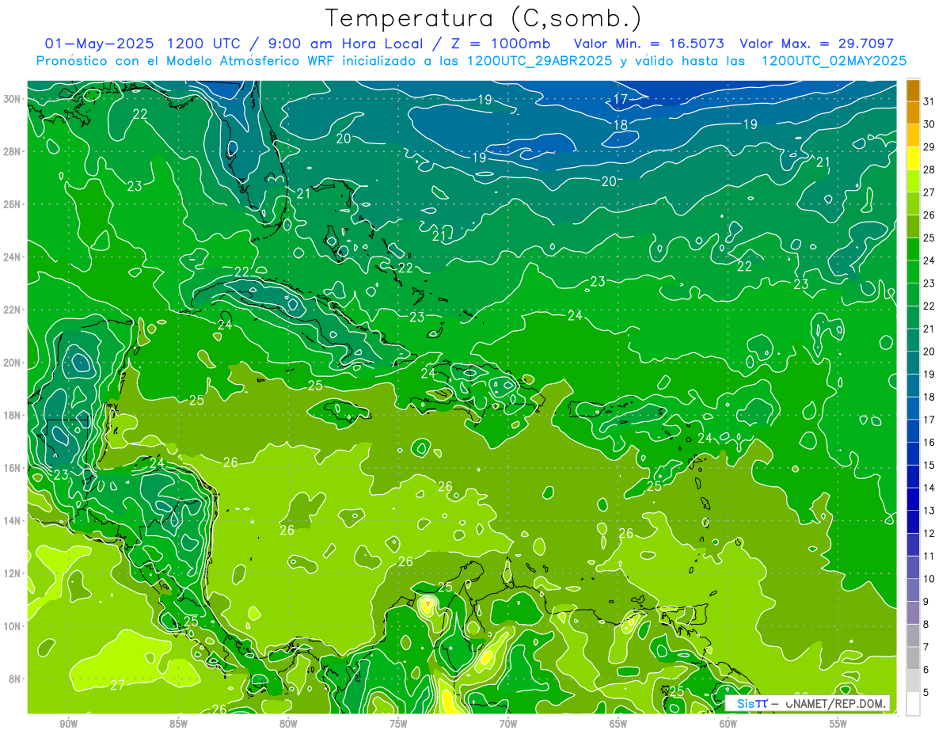Click the 90W longitude axis label

pyautogui.click(x=68, y=724)
